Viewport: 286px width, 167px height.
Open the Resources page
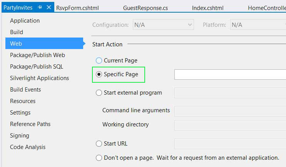click(x=23, y=101)
